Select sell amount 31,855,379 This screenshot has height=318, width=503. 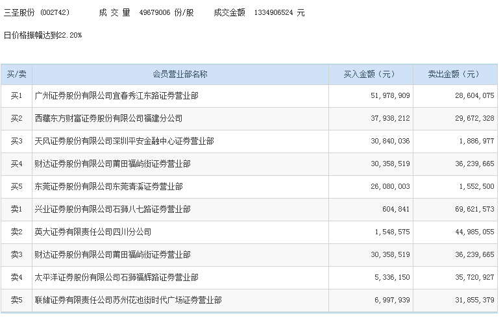click(474, 300)
